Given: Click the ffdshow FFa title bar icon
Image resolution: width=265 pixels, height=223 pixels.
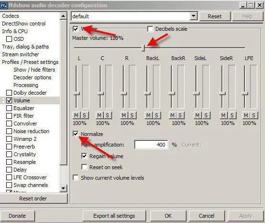Looking at the screenshot, I should [x=4, y=6].
